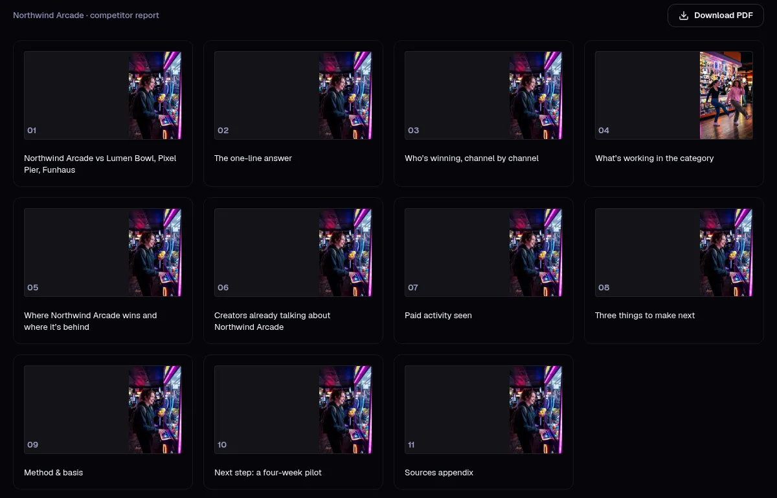The width and height of the screenshot is (777, 498).
Task: Click "Sources appendix" slide title
Action: pyautogui.click(x=439, y=473)
